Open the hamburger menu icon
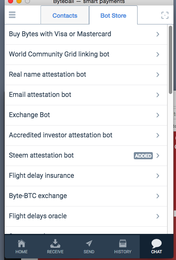Screen dimensions: 176x260 pos(12,15)
